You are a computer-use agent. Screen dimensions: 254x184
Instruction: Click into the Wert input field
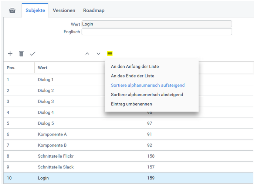coord(157,24)
